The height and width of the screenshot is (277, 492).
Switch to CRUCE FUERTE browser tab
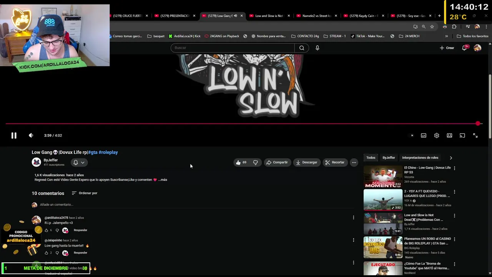(x=127, y=16)
